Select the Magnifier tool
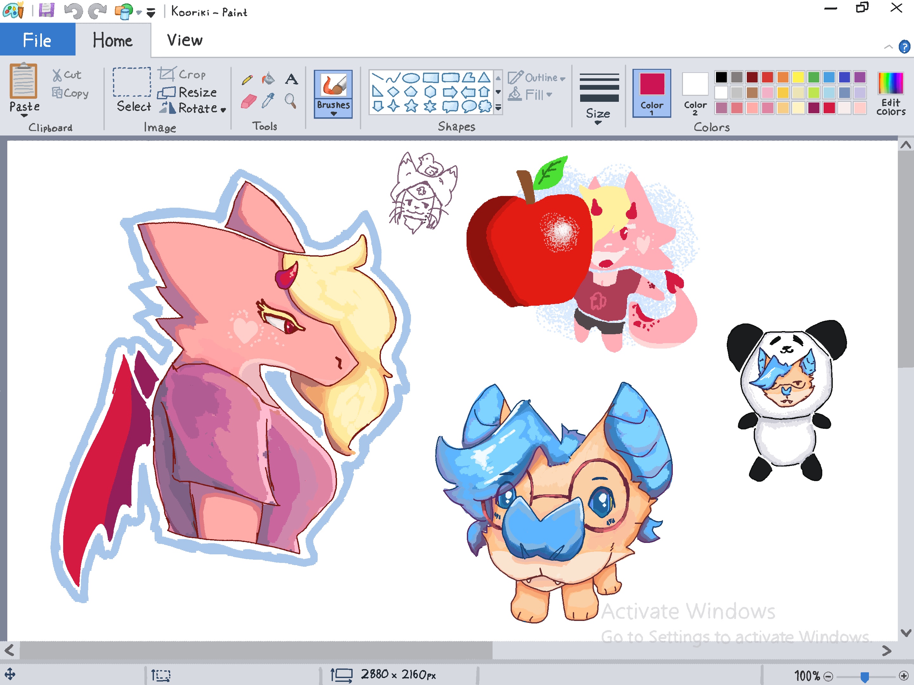This screenshot has width=914, height=685. [290, 100]
